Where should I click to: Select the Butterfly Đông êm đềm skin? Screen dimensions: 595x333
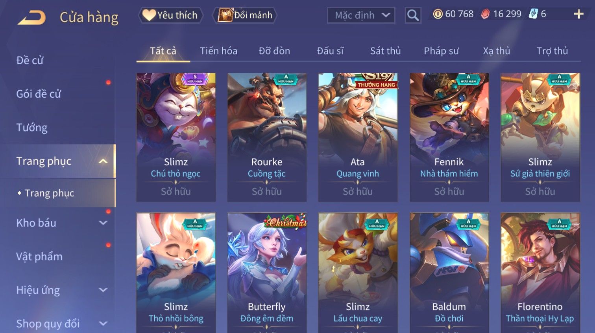coord(267,273)
